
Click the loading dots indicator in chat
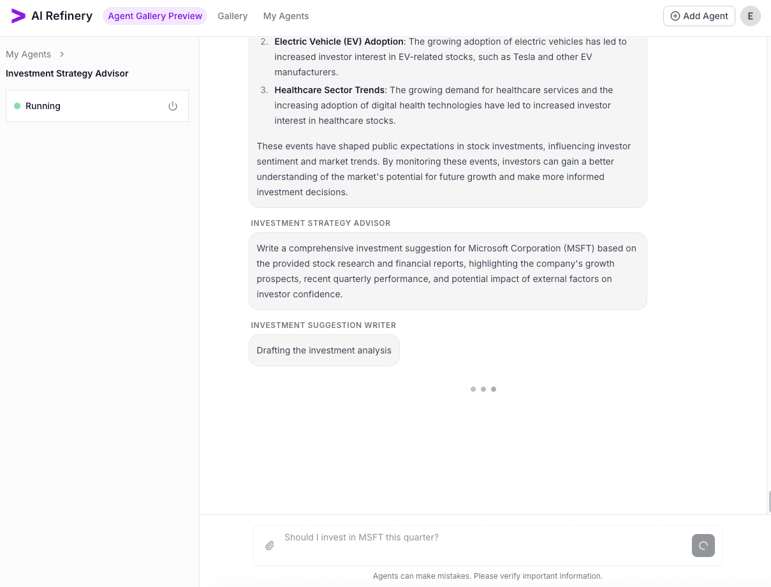point(483,389)
